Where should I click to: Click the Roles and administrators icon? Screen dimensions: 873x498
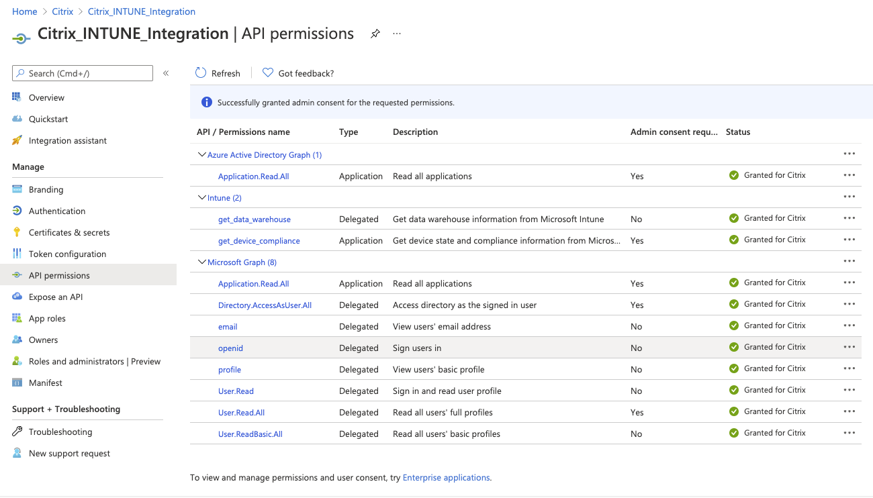17,361
